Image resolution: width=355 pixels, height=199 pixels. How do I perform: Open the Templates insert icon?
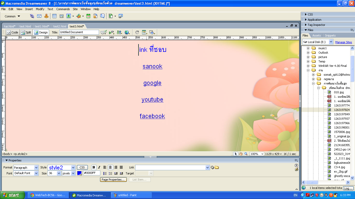[111, 16]
